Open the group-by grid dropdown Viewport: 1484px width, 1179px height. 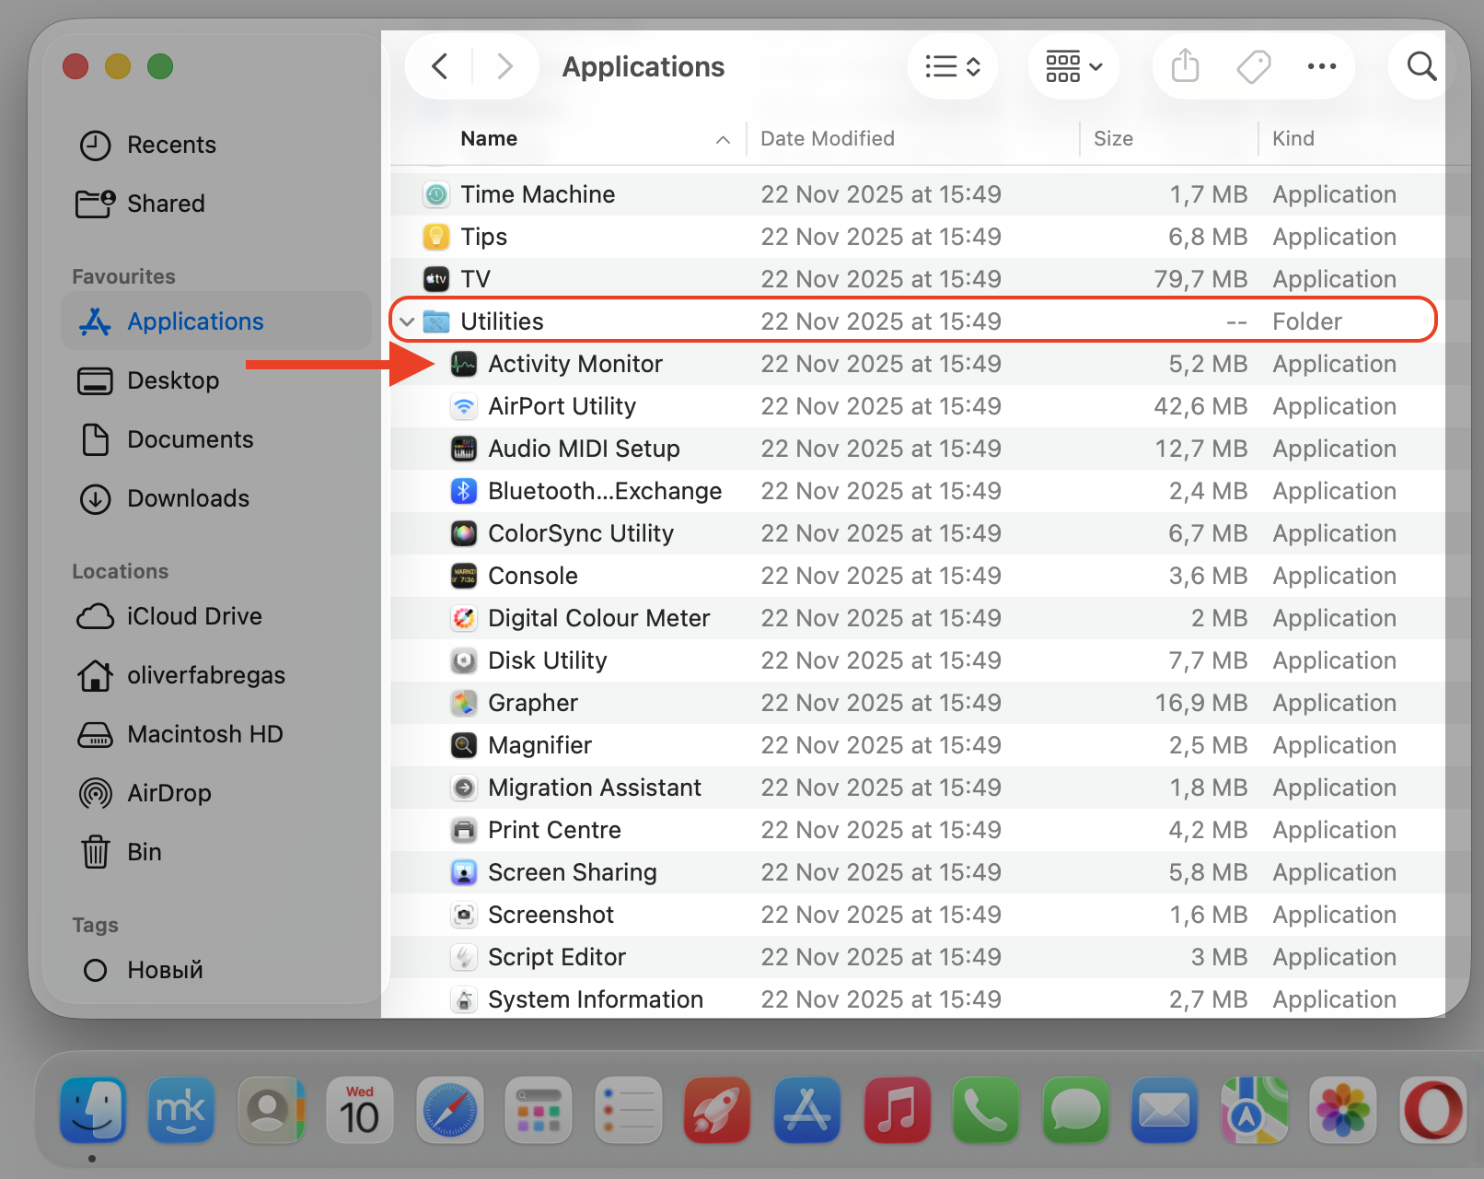1073,66
